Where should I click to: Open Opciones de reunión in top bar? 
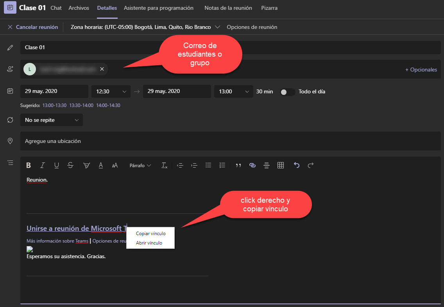(x=252, y=27)
